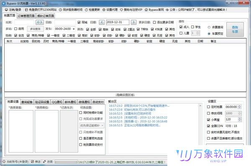Open the 邮件通知 tab

(x=70, y=102)
